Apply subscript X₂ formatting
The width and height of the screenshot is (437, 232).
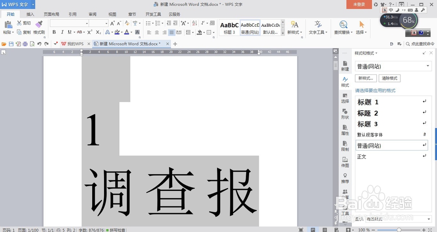click(98, 32)
